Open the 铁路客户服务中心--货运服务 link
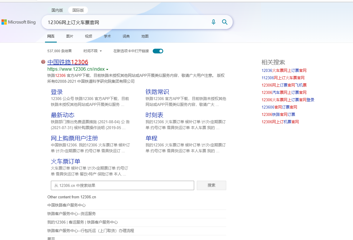The width and height of the screenshot is (353, 240). (71, 214)
